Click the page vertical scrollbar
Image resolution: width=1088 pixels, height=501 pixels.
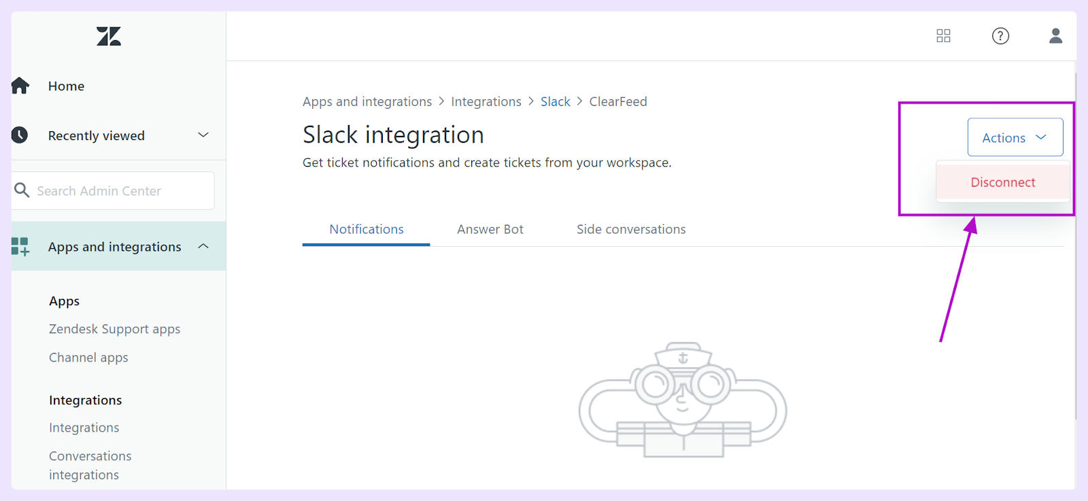[x=1075, y=245]
